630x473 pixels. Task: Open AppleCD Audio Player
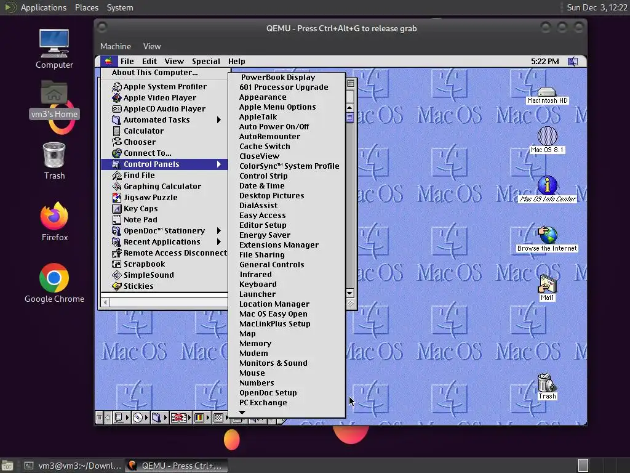(164, 108)
